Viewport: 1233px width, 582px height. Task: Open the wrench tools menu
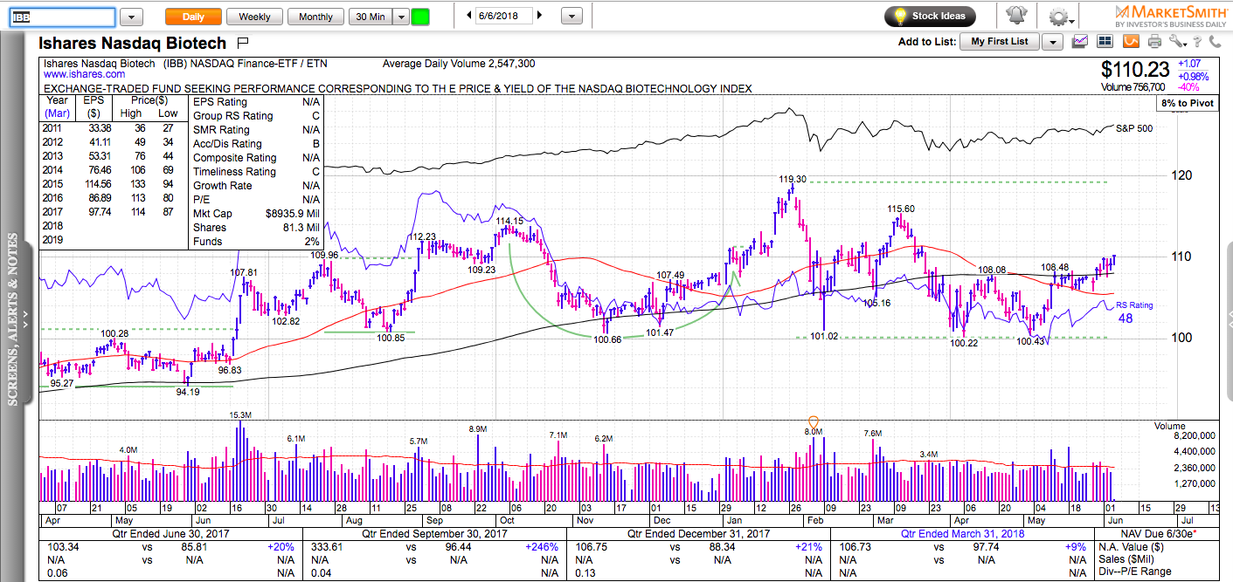tap(1177, 41)
